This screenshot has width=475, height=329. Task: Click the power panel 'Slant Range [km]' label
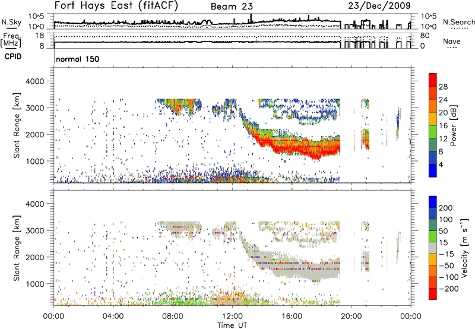pyautogui.click(x=17, y=125)
